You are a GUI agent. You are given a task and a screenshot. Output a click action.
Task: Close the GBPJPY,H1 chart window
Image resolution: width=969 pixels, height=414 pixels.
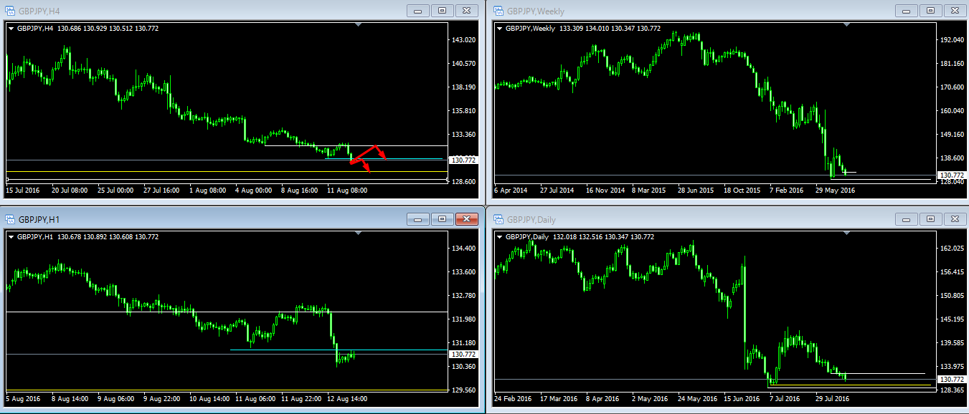point(467,220)
